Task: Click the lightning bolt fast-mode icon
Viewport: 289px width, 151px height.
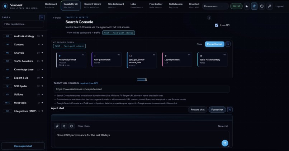Action: coord(254,6)
